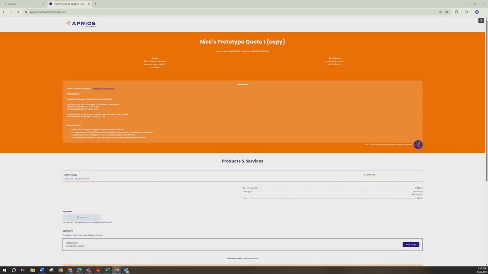
Task: Open Windows taskbar search
Action: pyautogui.click(x=14, y=270)
